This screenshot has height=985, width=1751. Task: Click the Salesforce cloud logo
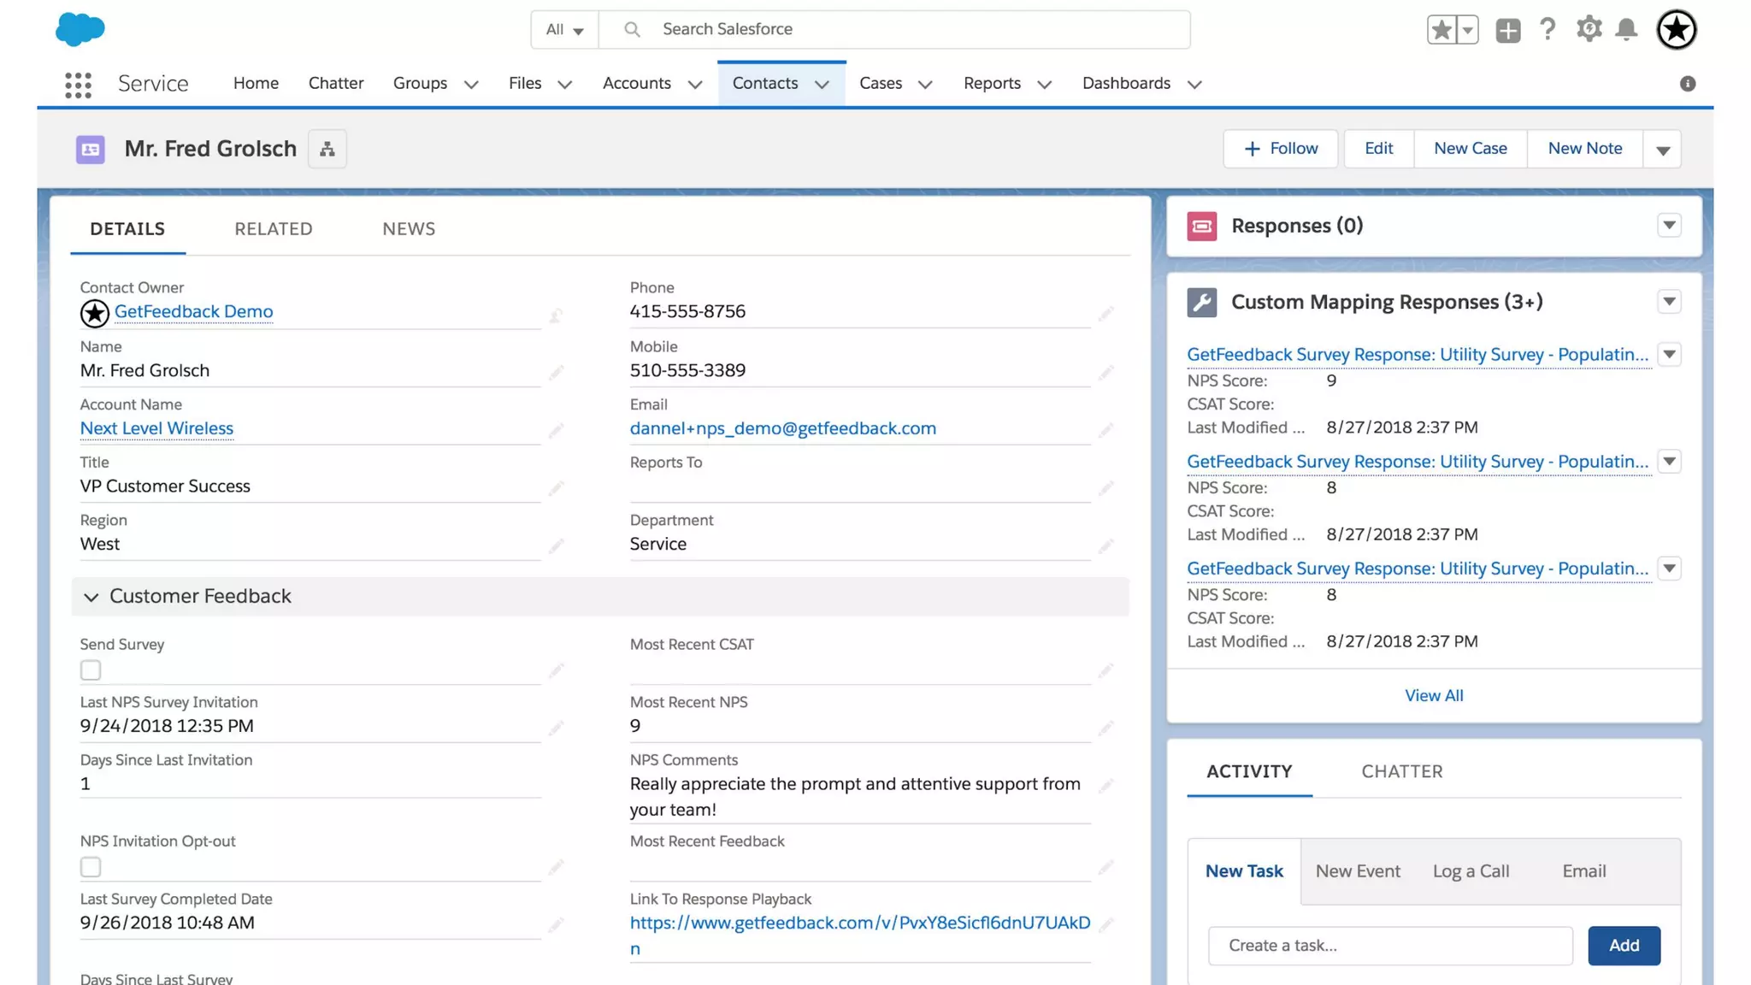point(80,29)
